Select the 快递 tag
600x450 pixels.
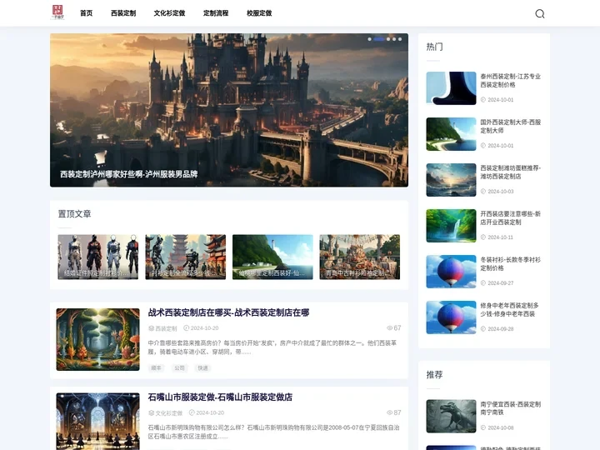pos(202,368)
